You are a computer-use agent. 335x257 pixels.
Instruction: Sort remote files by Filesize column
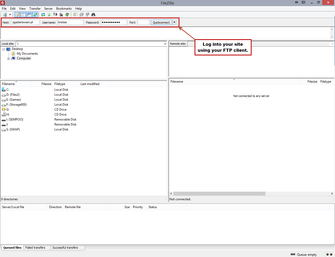pyautogui.click(x=309, y=82)
